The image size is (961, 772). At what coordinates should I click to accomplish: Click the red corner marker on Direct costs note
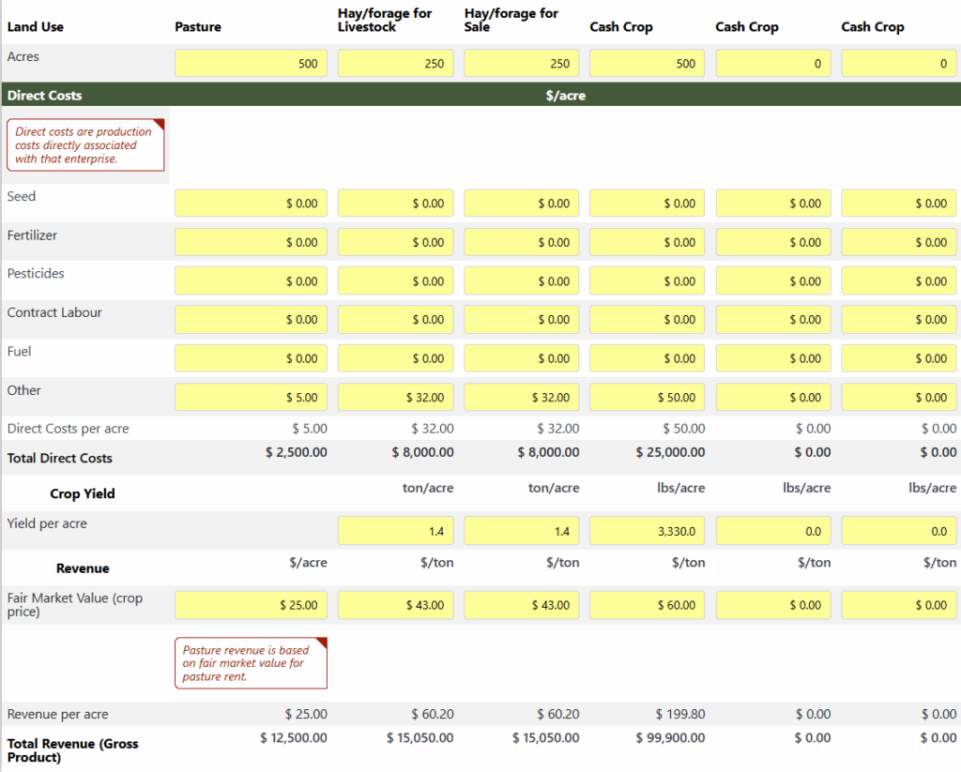pos(159,125)
